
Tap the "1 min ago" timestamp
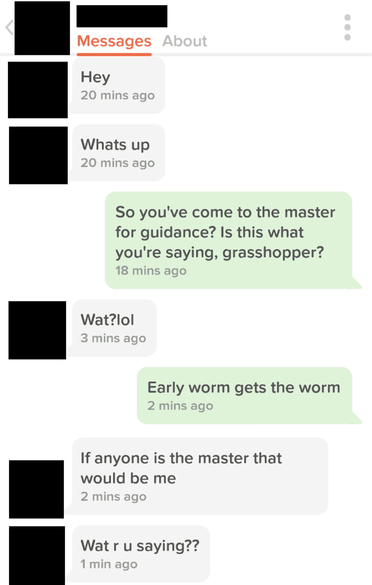(x=109, y=564)
